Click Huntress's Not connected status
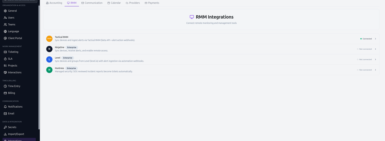Image resolution: width=385 pixels, height=141 pixels. (x=364, y=70)
